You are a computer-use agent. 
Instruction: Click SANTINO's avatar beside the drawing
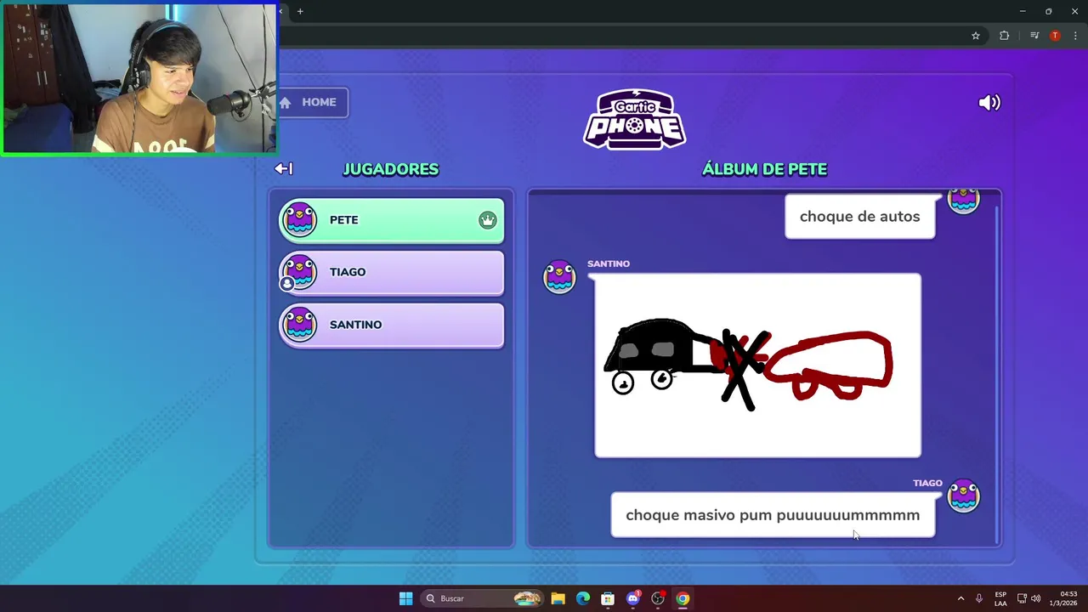[x=559, y=277]
